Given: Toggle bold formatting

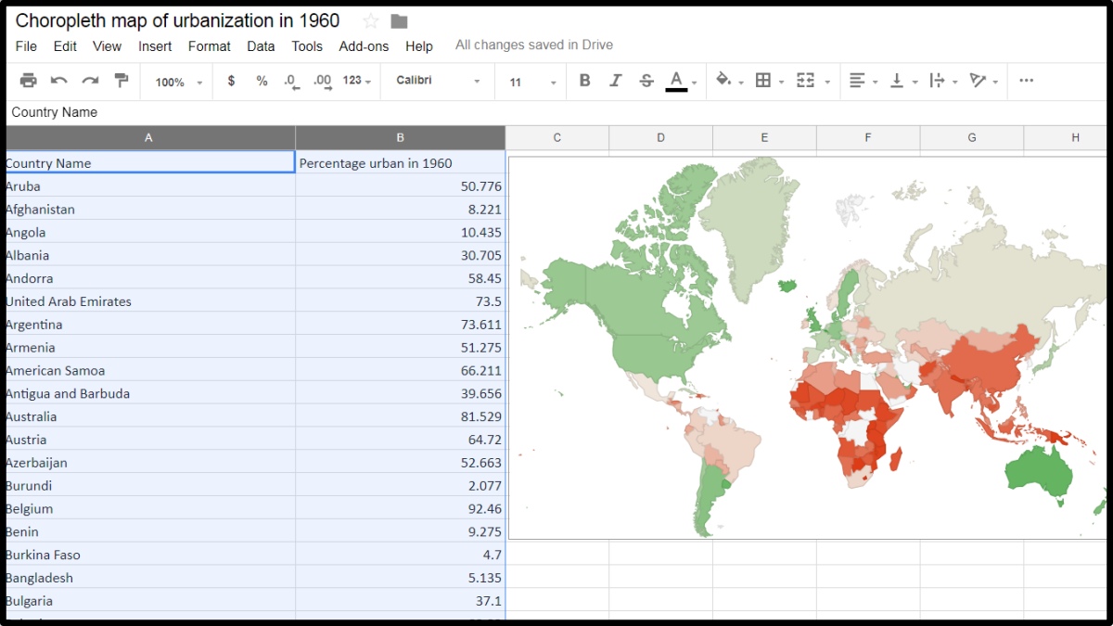Looking at the screenshot, I should click(x=584, y=81).
